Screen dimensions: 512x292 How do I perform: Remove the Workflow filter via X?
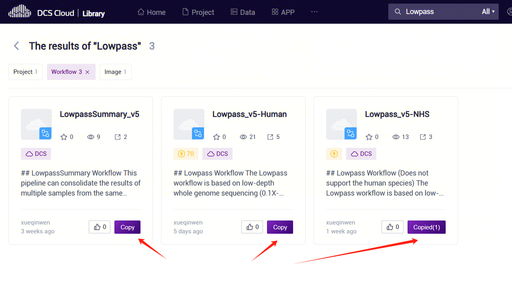pyautogui.click(x=88, y=72)
